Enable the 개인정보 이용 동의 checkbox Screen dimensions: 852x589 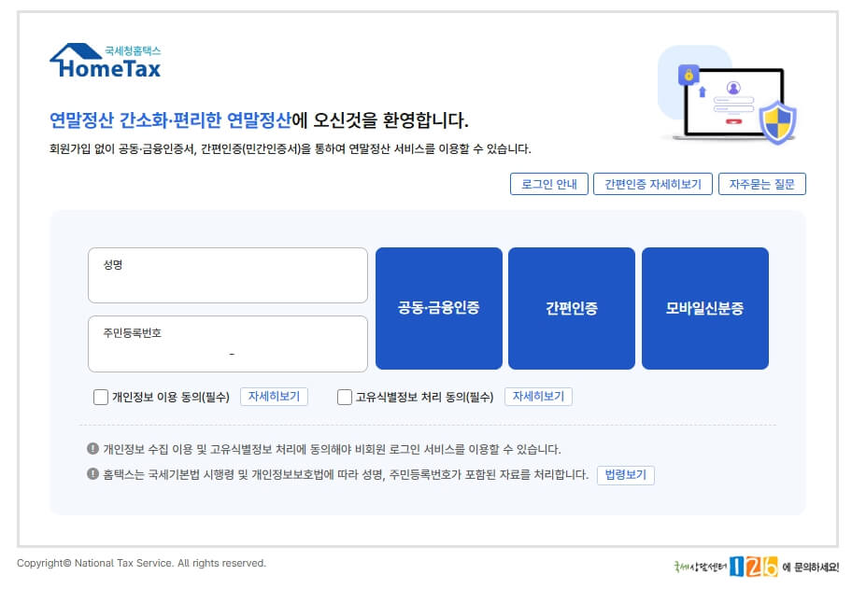(x=100, y=397)
